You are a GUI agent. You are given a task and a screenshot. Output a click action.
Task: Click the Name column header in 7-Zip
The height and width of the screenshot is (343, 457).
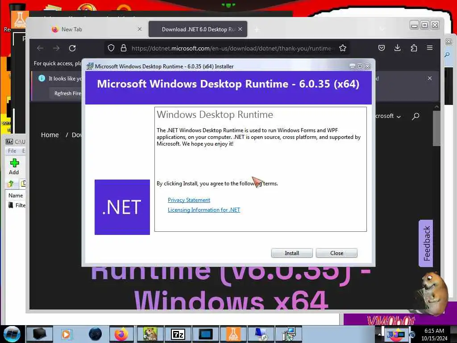pos(16,196)
